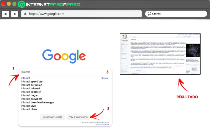Click the browser forward arrow button
The image size is (210, 131).
point(15,14)
